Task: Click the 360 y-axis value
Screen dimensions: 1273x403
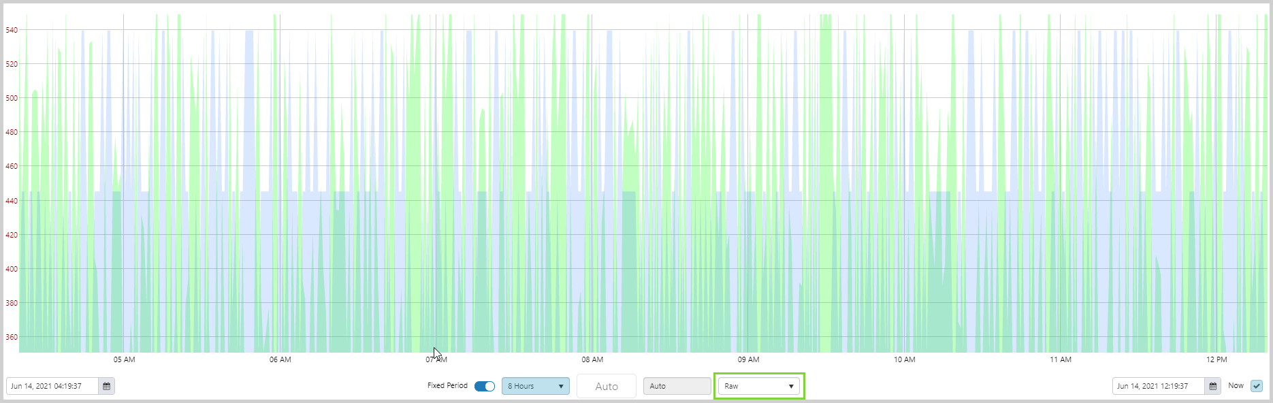Action: 12,337
